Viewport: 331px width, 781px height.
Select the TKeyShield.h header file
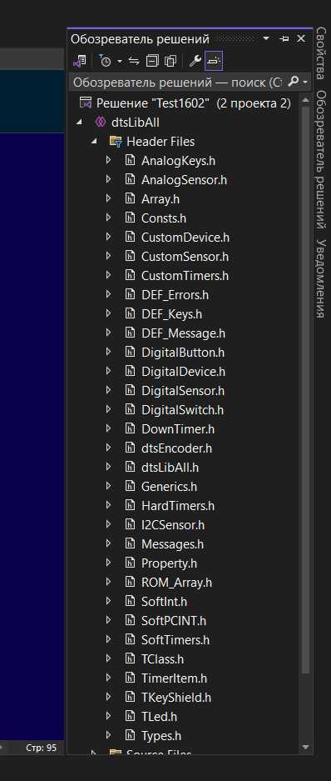[x=176, y=698]
